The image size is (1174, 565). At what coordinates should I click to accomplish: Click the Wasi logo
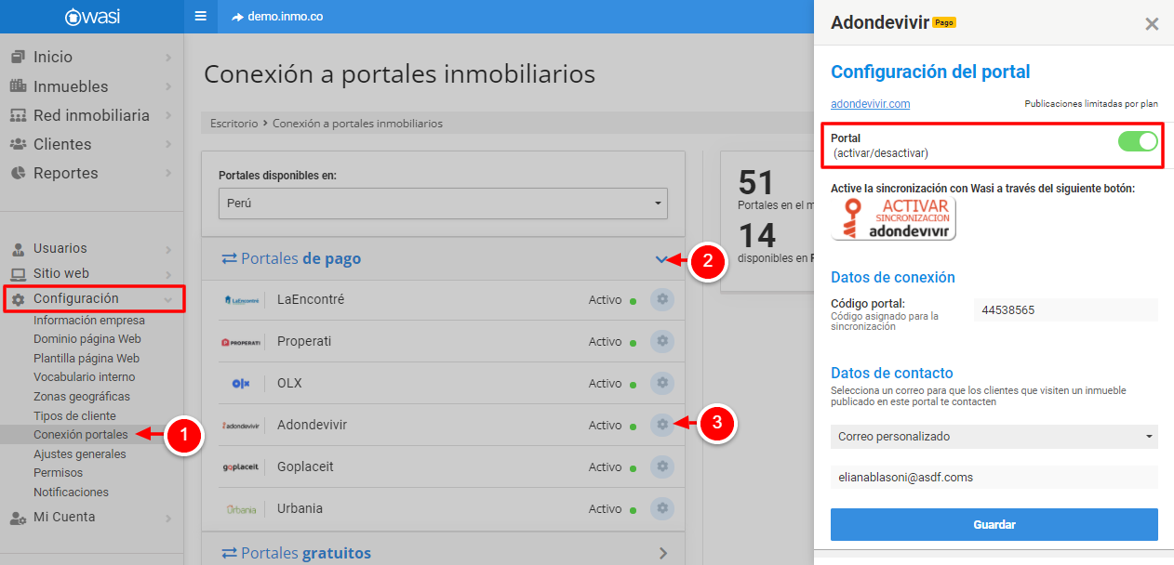(92, 17)
